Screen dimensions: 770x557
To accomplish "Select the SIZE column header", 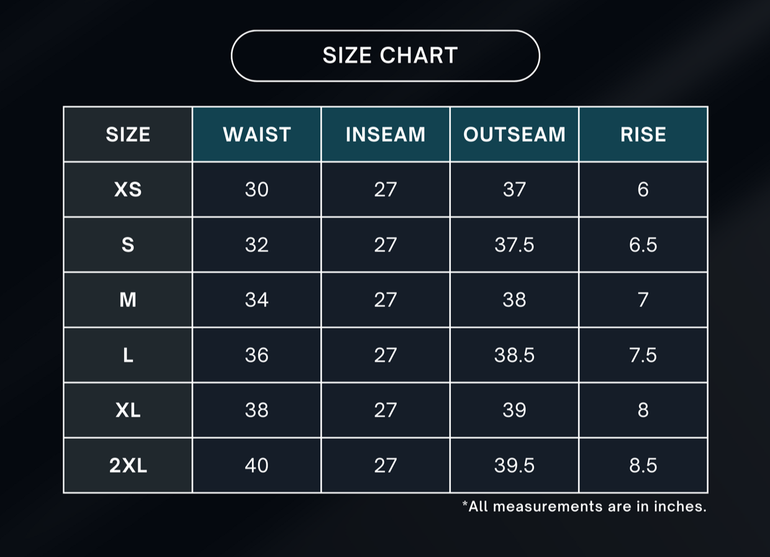I will point(128,134).
